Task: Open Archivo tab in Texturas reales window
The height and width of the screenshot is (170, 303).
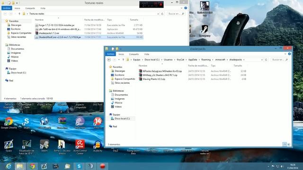Action: coord(7,8)
